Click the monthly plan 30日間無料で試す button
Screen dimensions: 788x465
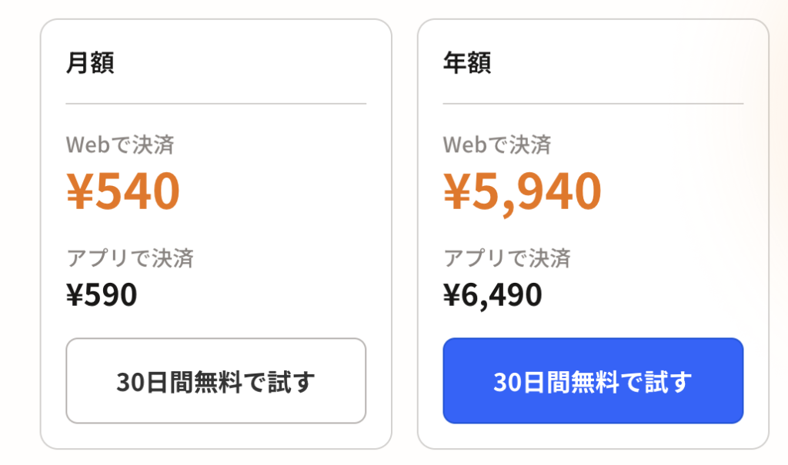tap(215, 381)
